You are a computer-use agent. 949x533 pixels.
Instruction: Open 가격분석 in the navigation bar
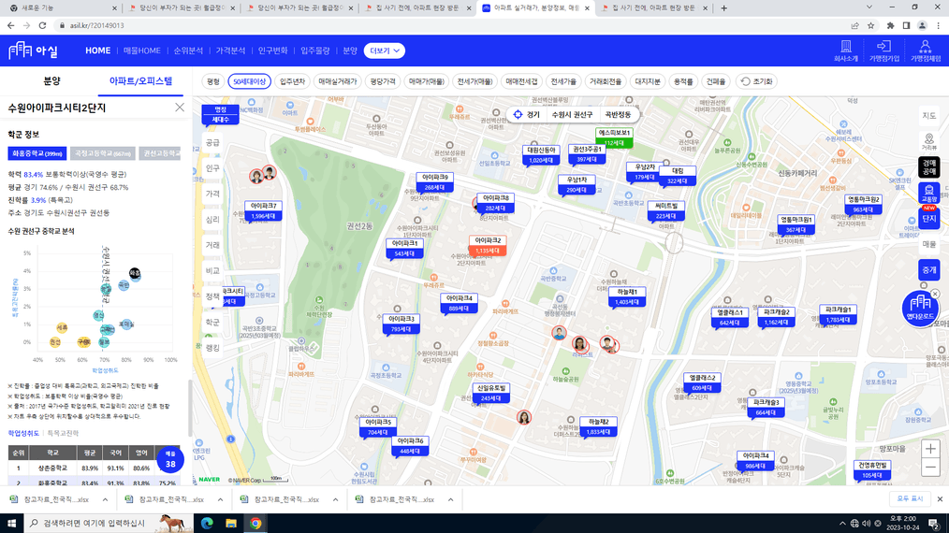click(x=230, y=50)
